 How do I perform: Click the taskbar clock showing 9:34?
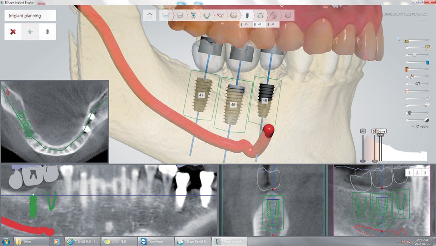(423, 242)
